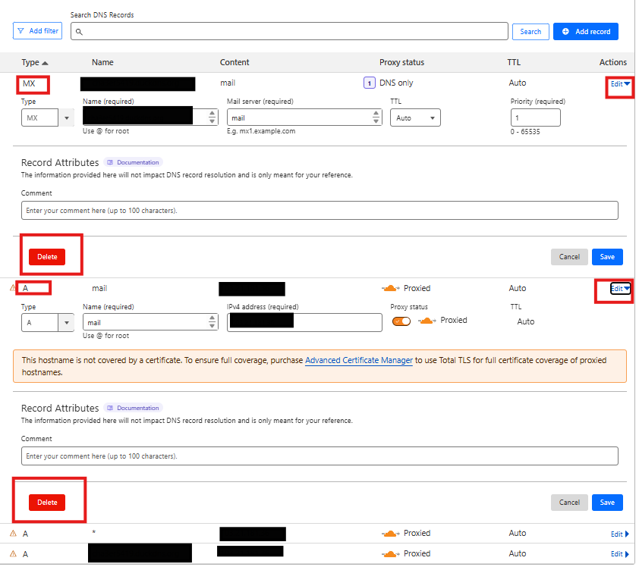Click the plus icon on Add record
Image resolution: width=639 pixels, height=567 pixels.
click(565, 31)
